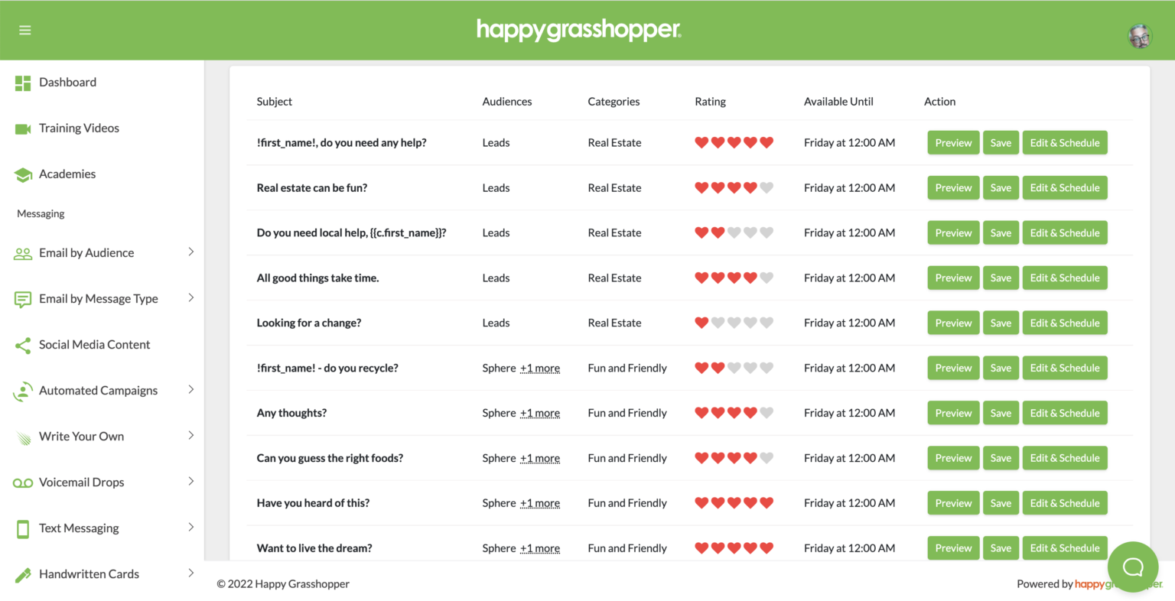The image size is (1175, 601).
Task: Open the hamburger menu in the header
Action: point(25,30)
